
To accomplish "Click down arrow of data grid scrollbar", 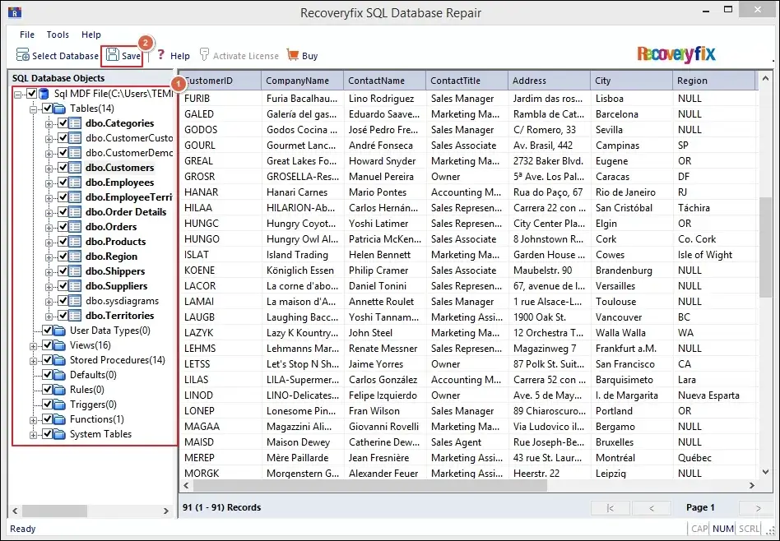I will click(x=765, y=472).
